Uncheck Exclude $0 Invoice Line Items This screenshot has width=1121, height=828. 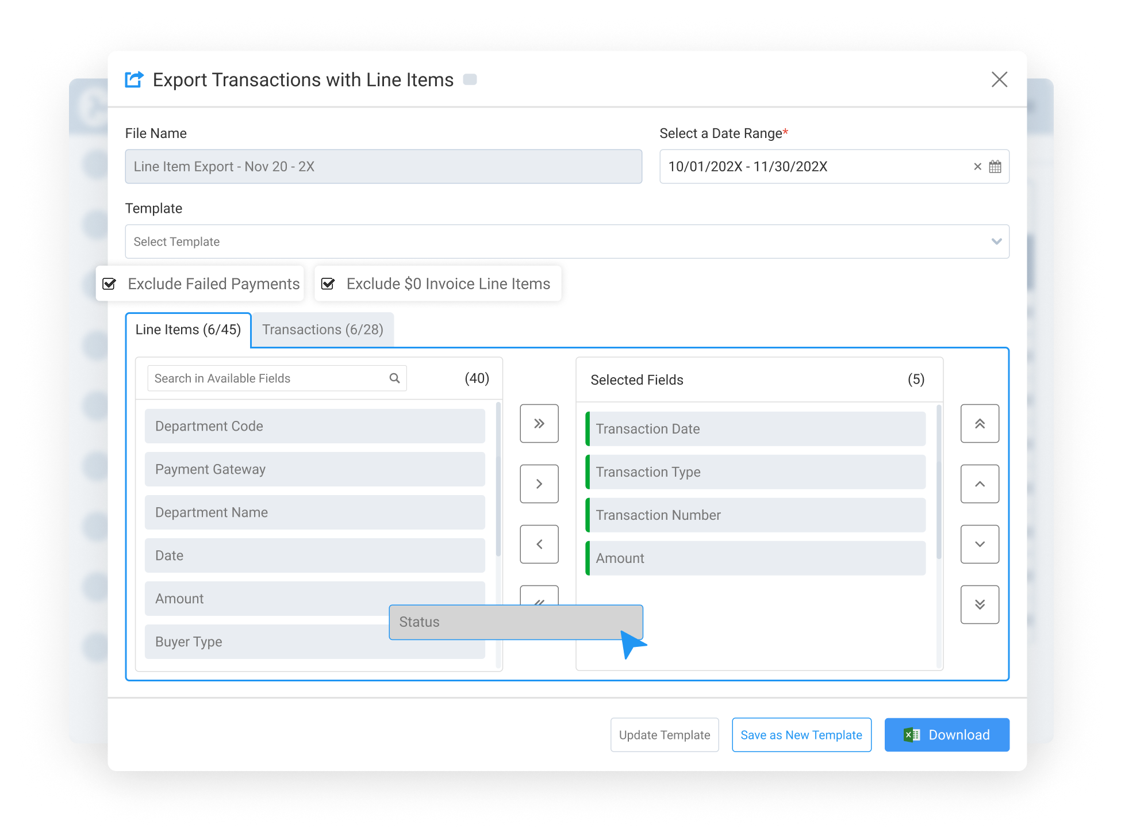point(328,283)
